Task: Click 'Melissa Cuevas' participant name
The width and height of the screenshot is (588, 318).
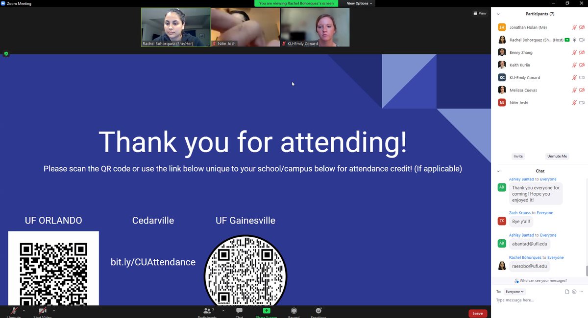Action: tap(523, 90)
